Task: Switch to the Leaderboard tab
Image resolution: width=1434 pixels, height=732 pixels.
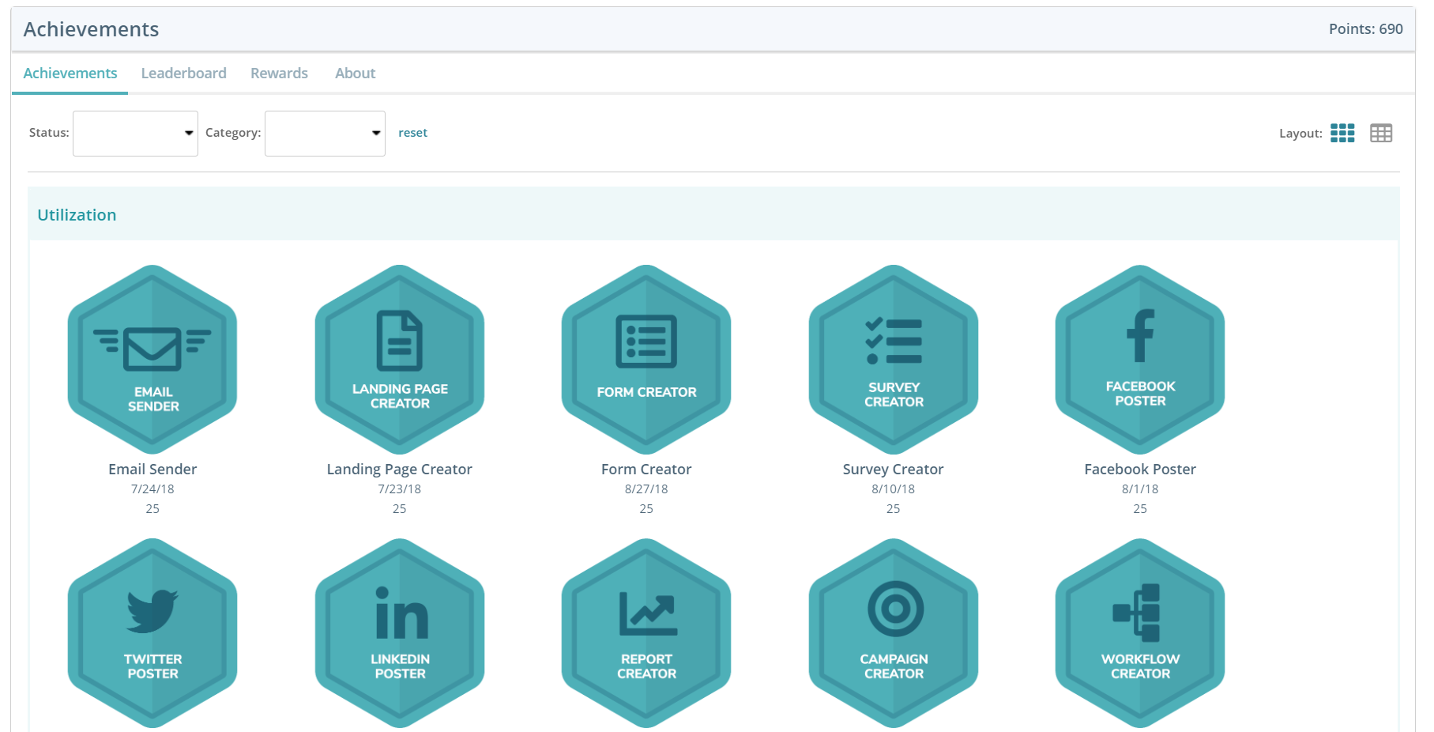Action: coord(184,74)
